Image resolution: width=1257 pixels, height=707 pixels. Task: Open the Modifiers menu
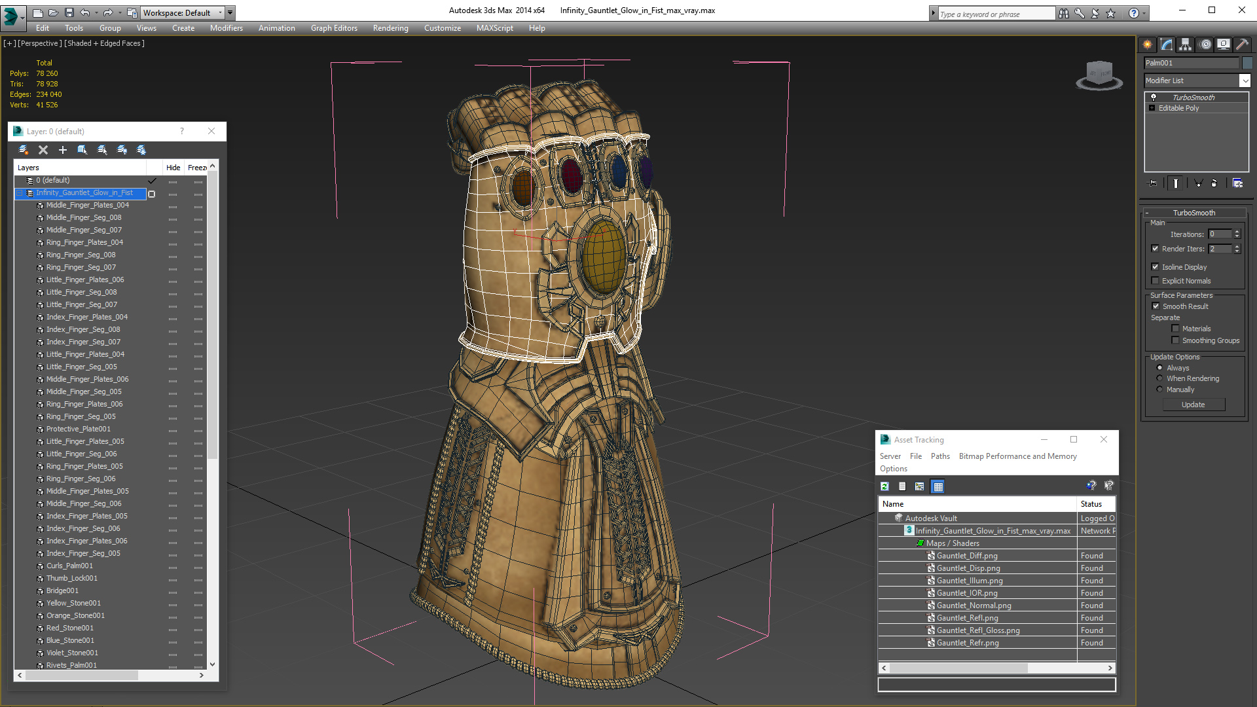227,28
